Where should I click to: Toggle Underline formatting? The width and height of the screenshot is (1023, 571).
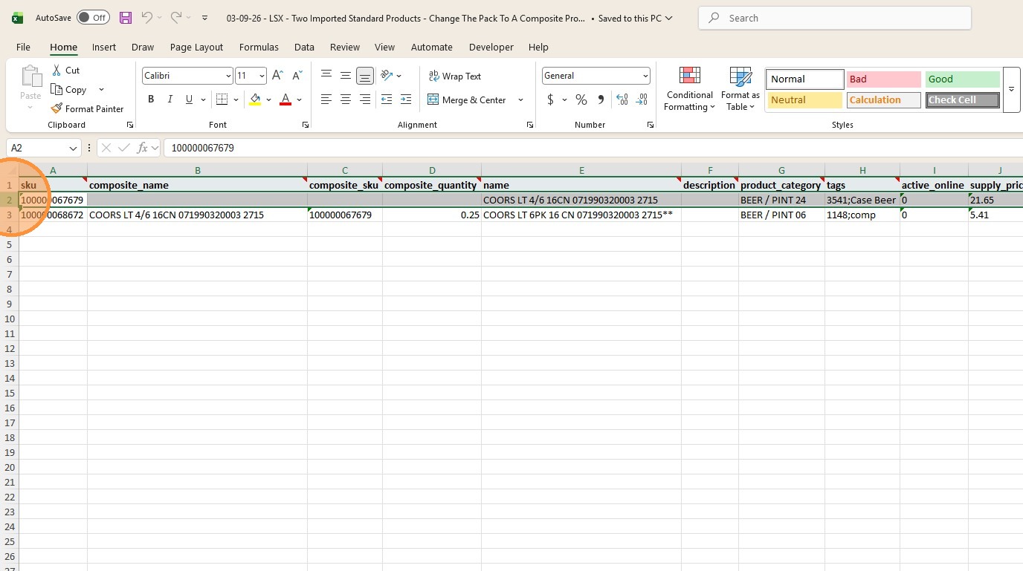[x=190, y=99]
